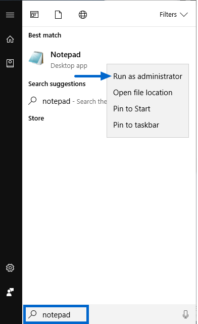Go to Home in the search sidebar

click(x=10, y=39)
